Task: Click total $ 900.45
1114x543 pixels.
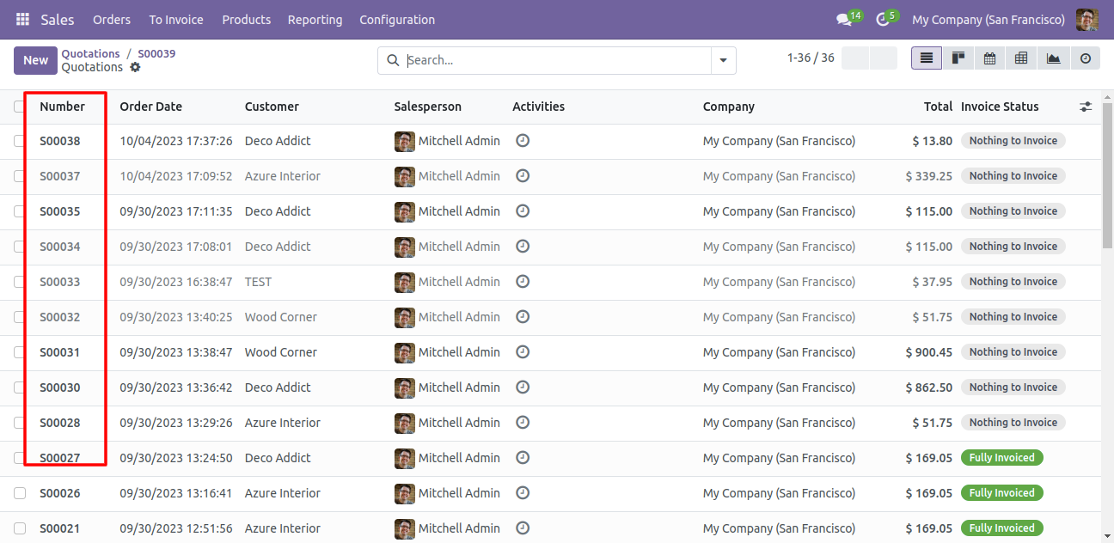Action: 928,352
